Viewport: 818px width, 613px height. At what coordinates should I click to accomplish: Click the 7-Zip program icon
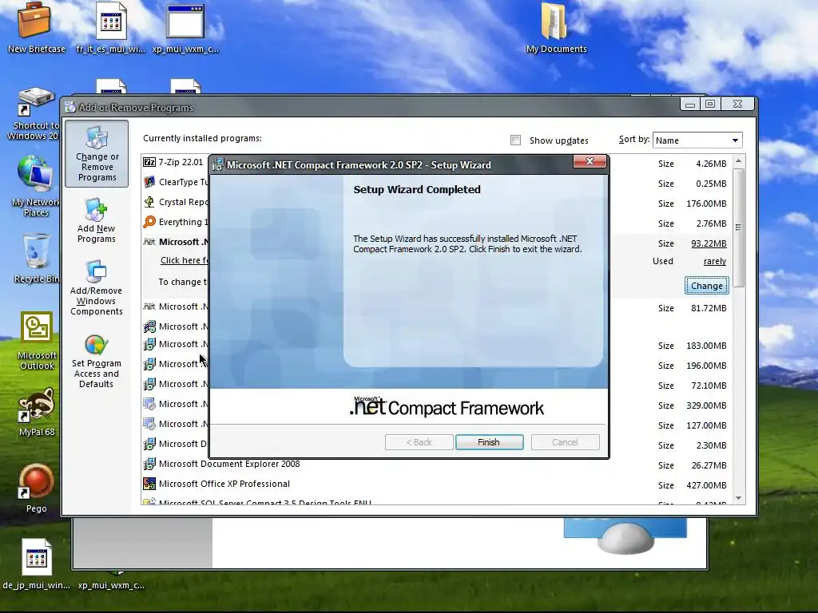pyautogui.click(x=149, y=162)
